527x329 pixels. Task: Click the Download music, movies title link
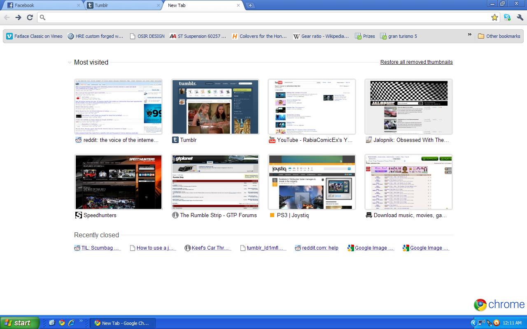[x=410, y=215]
